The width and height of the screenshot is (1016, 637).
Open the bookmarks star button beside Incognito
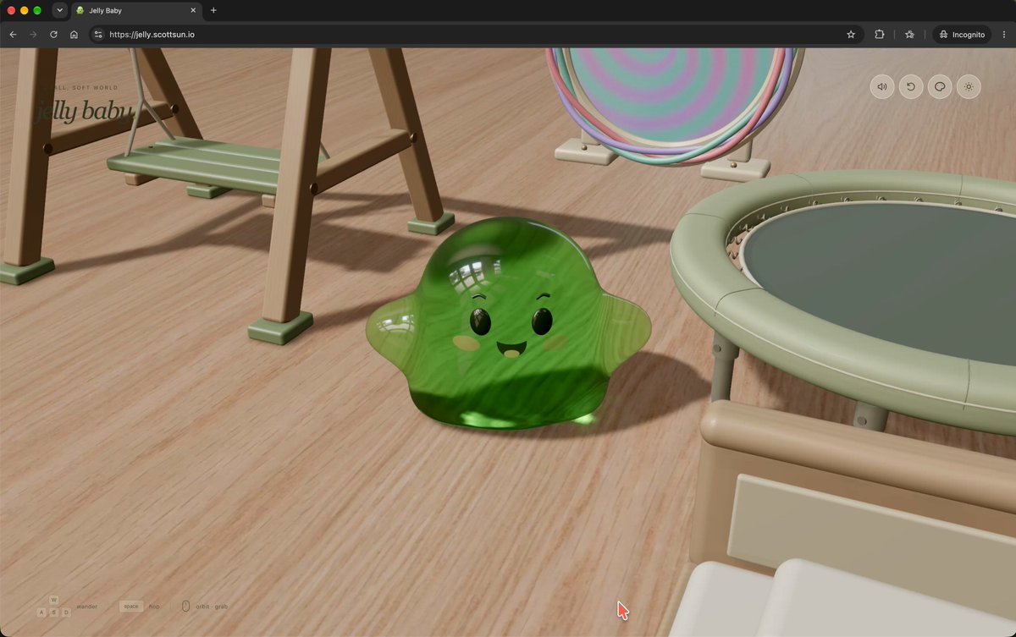(x=909, y=35)
